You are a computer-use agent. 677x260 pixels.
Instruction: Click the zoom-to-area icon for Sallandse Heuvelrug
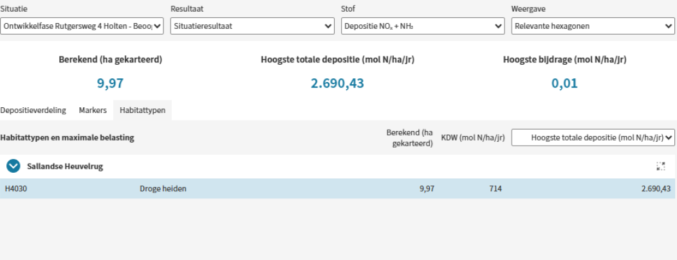coord(660,166)
